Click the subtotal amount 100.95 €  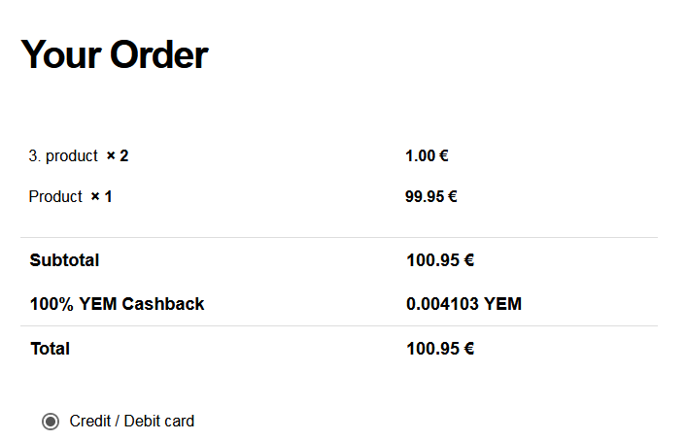(x=440, y=260)
